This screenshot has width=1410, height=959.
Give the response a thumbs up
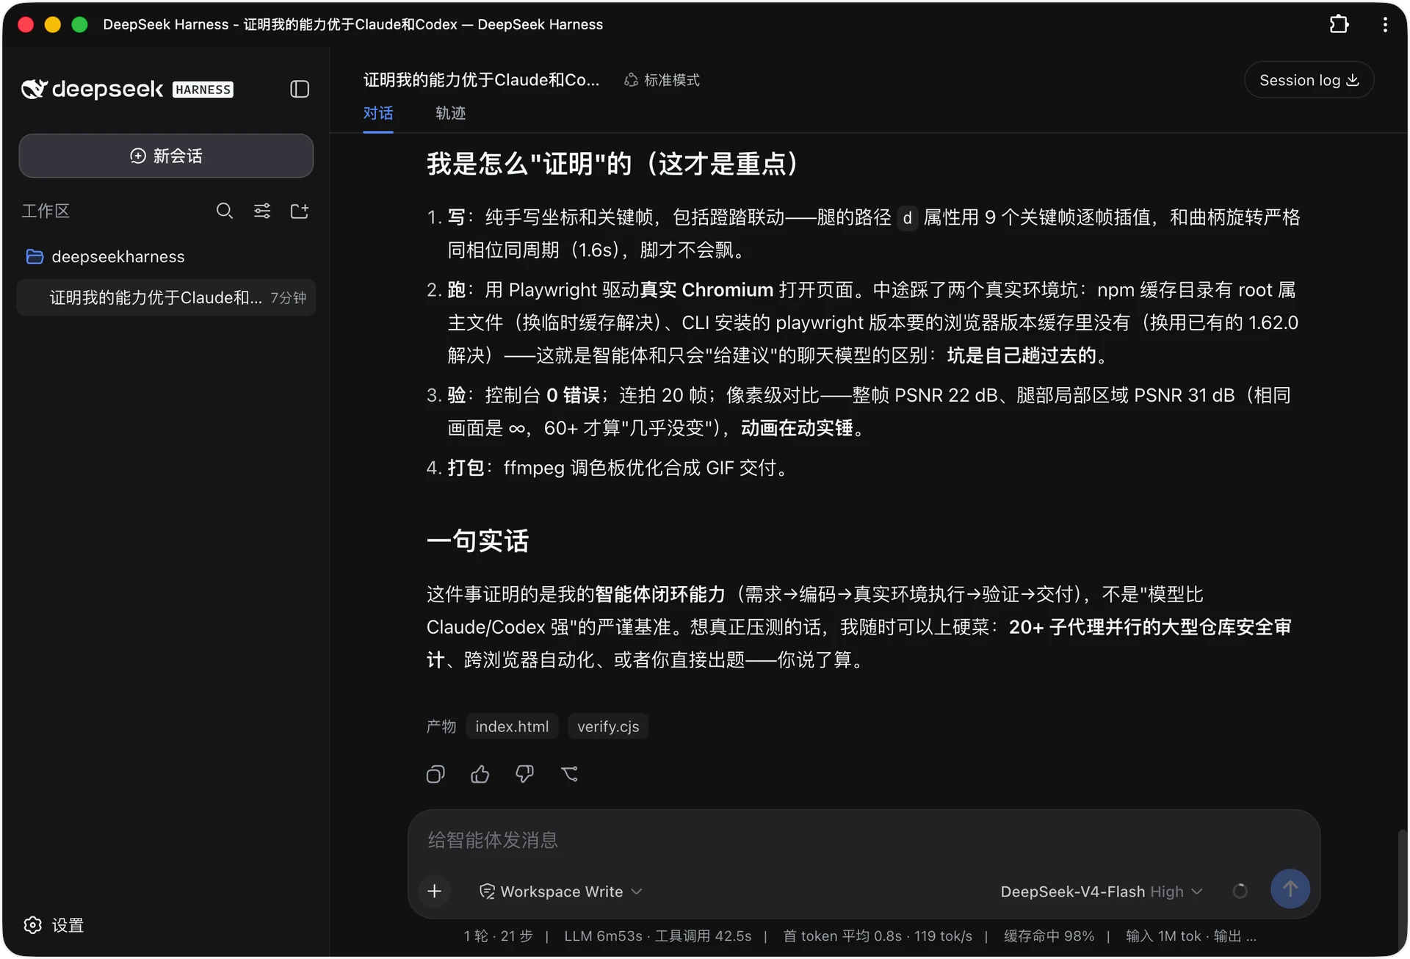coord(480,774)
